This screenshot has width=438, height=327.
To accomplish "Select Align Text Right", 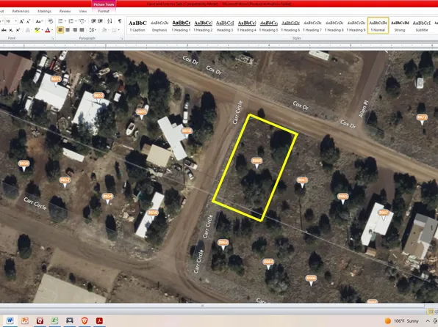I will point(74,30).
